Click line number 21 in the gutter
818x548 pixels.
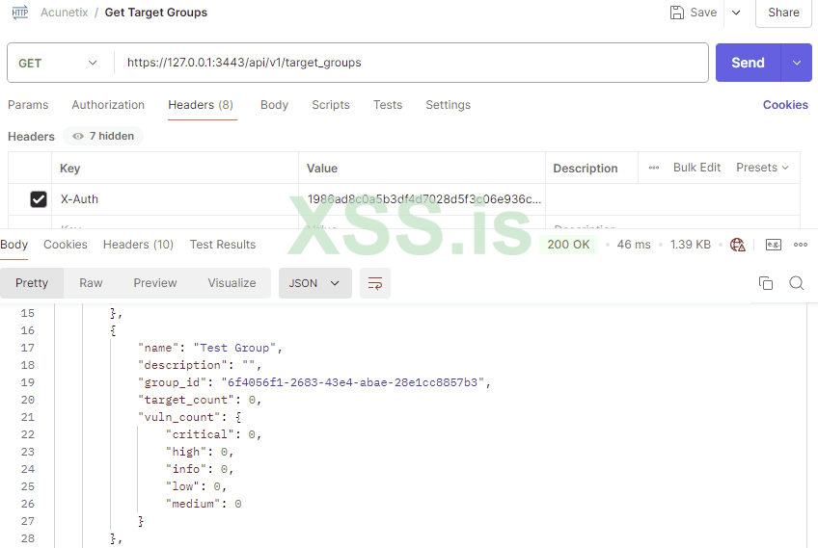pyautogui.click(x=28, y=417)
